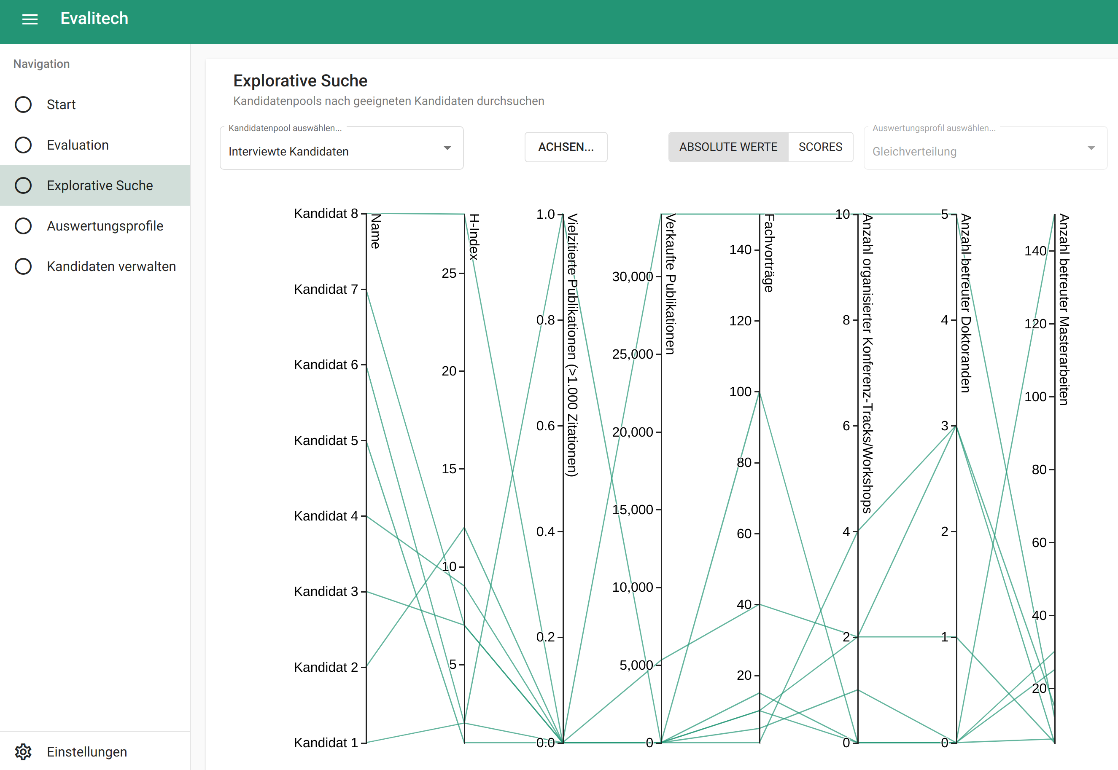Click the 25 tick on H-Index axis
Image resolution: width=1118 pixels, height=770 pixels.
coord(450,274)
